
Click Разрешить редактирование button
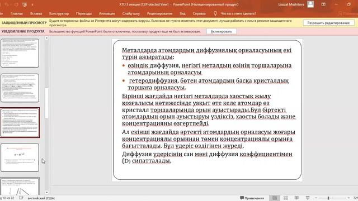pyautogui.click(x=328, y=23)
